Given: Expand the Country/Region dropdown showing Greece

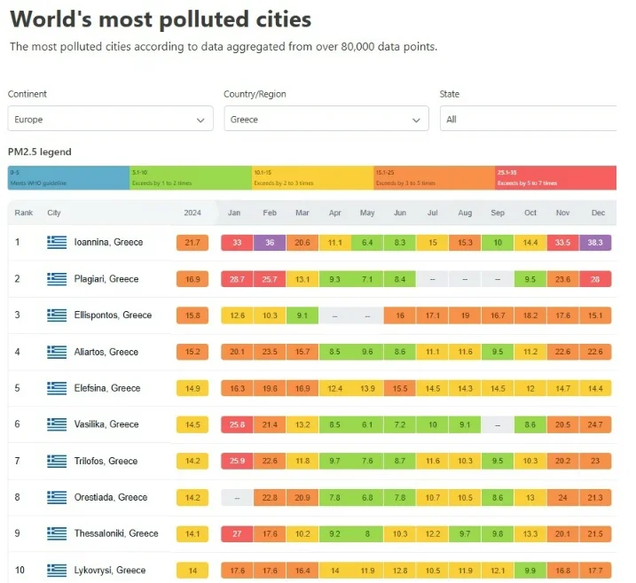Looking at the screenshot, I should click(x=326, y=119).
